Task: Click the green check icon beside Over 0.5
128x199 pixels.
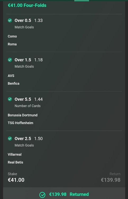Action: [x=10, y=20]
